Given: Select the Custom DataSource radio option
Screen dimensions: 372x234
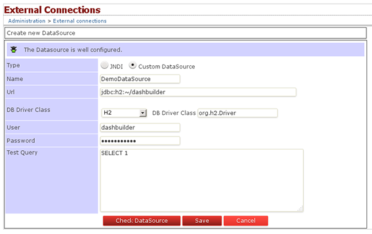Looking at the screenshot, I should (133, 65).
